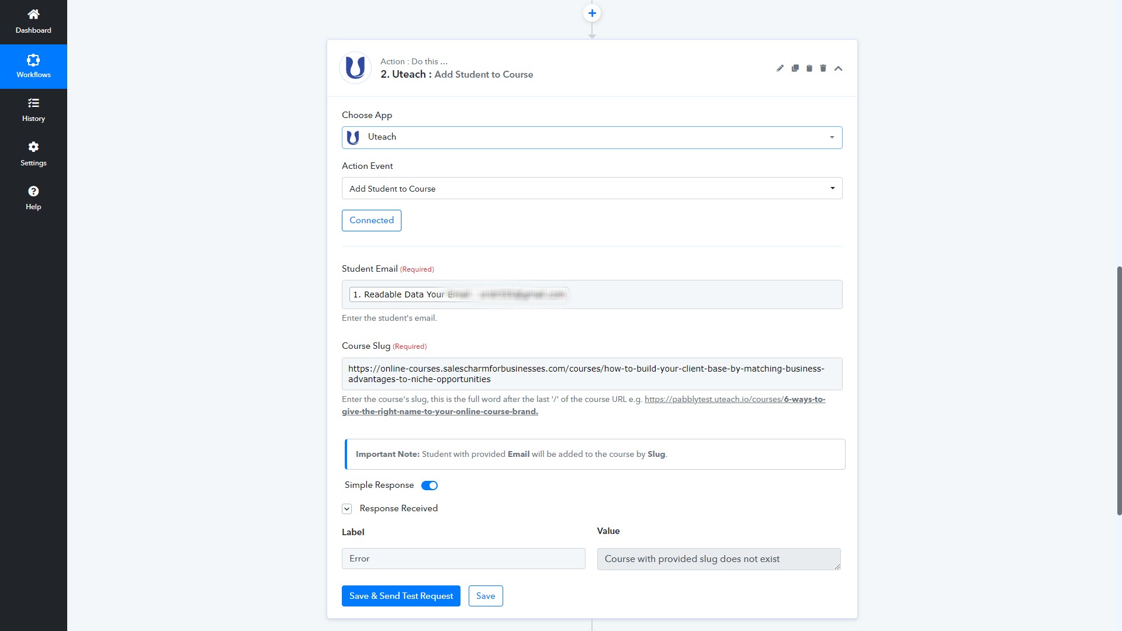Open Settings from the sidebar
The height and width of the screenshot is (631, 1122).
(x=33, y=154)
